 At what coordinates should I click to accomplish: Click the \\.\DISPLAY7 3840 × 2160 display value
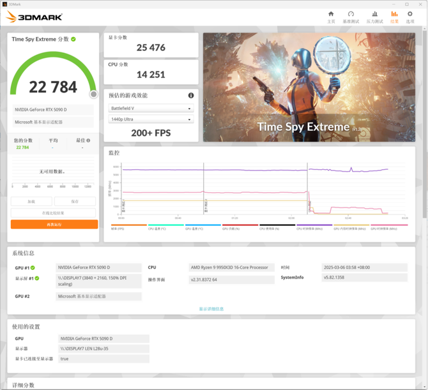[98, 281]
